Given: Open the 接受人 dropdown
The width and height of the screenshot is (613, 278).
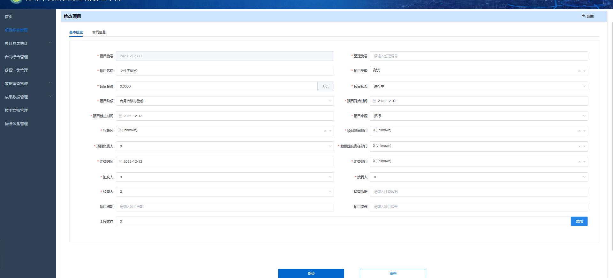Looking at the screenshot, I should [479, 177].
